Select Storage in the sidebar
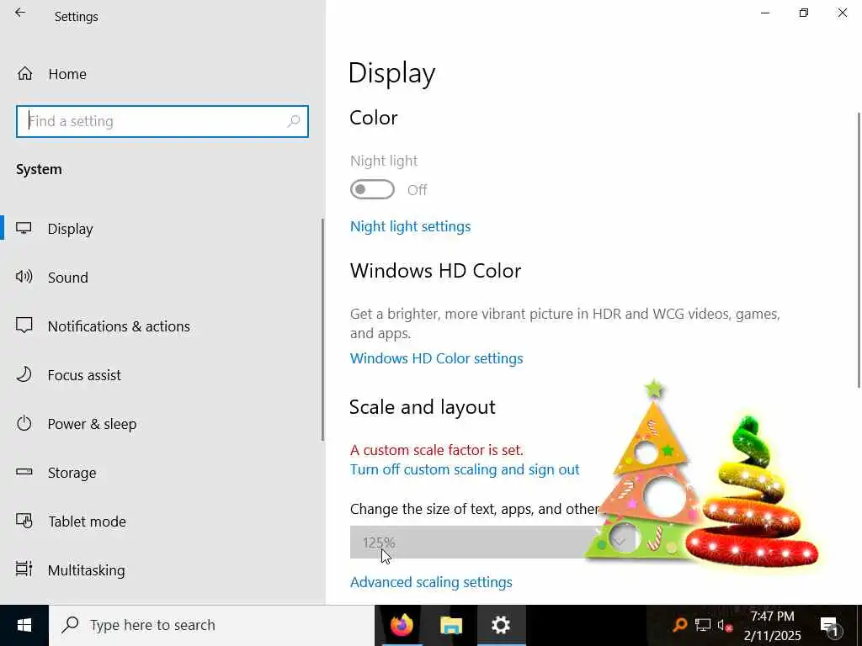862x646 pixels. [72, 473]
